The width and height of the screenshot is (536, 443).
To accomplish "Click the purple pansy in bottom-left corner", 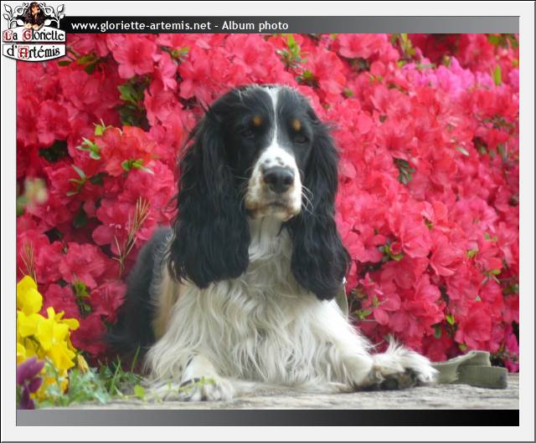I will coord(28,380).
